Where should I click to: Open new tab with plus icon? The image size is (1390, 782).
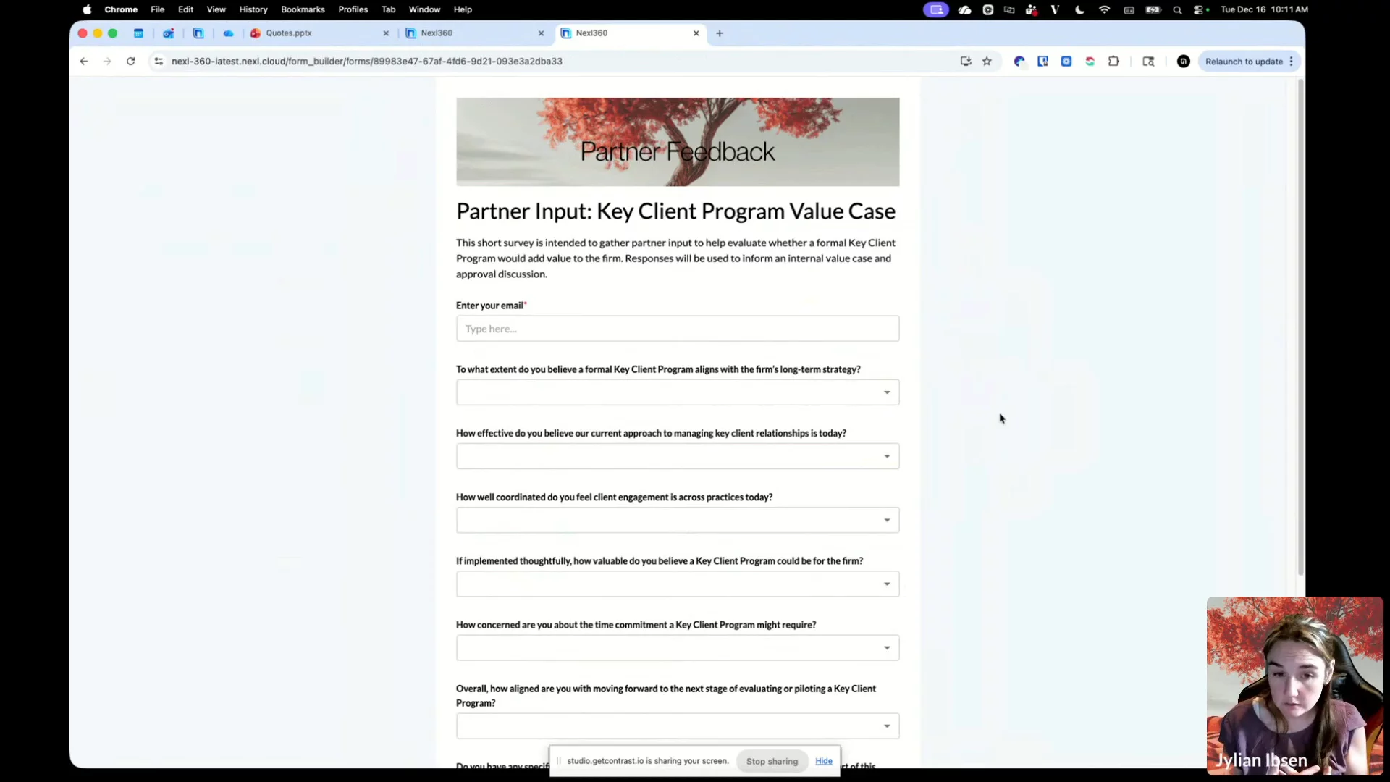[719, 33]
